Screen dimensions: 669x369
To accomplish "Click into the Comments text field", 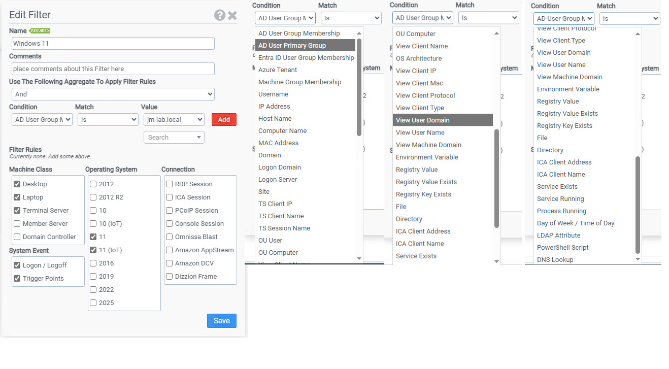I will click(x=113, y=69).
